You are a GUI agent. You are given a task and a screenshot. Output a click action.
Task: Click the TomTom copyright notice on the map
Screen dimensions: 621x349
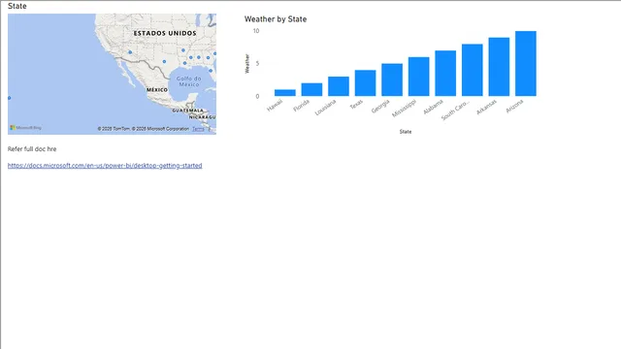click(144, 129)
